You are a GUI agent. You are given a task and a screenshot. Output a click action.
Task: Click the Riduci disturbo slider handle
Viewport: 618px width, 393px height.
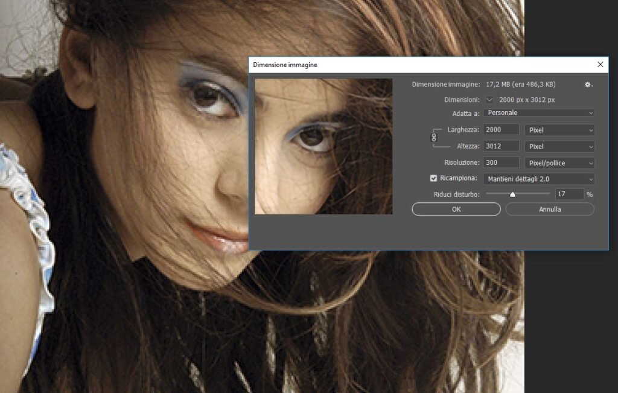pos(512,194)
